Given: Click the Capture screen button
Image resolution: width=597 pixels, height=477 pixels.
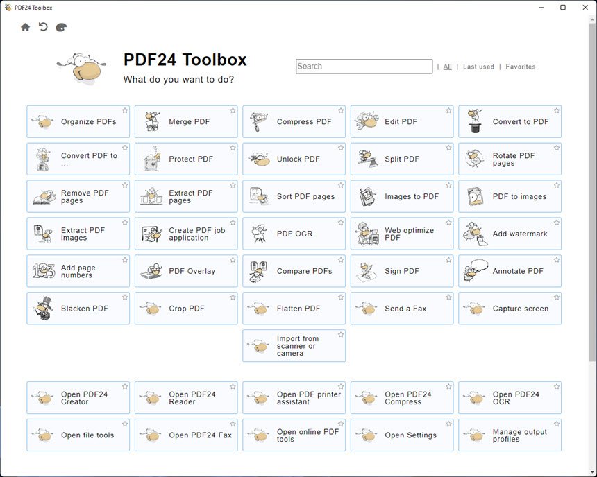Looking at the screenshot, I should tap(510, 309).
